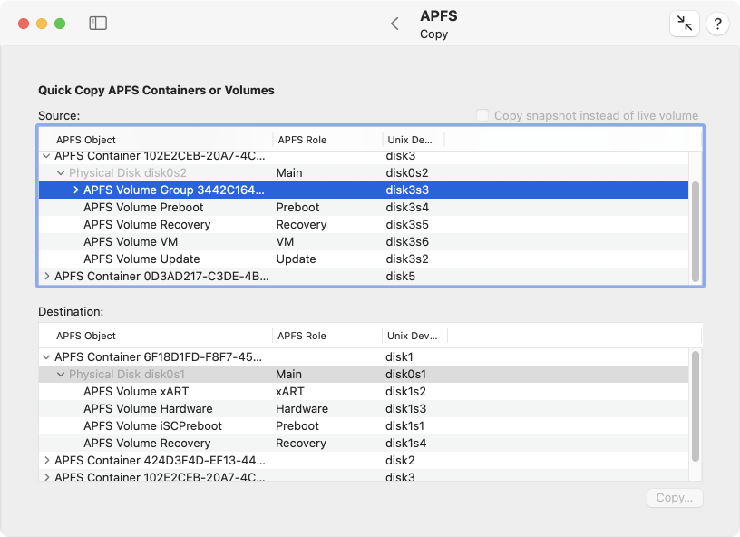Sort destination list by APFS Object header
Screen dimensions: 740x537
tap(156, 336)
